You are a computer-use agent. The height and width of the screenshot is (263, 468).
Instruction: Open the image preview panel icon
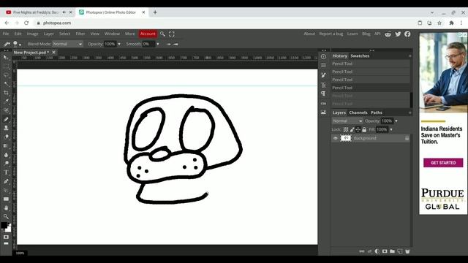[x=323, y=113]
